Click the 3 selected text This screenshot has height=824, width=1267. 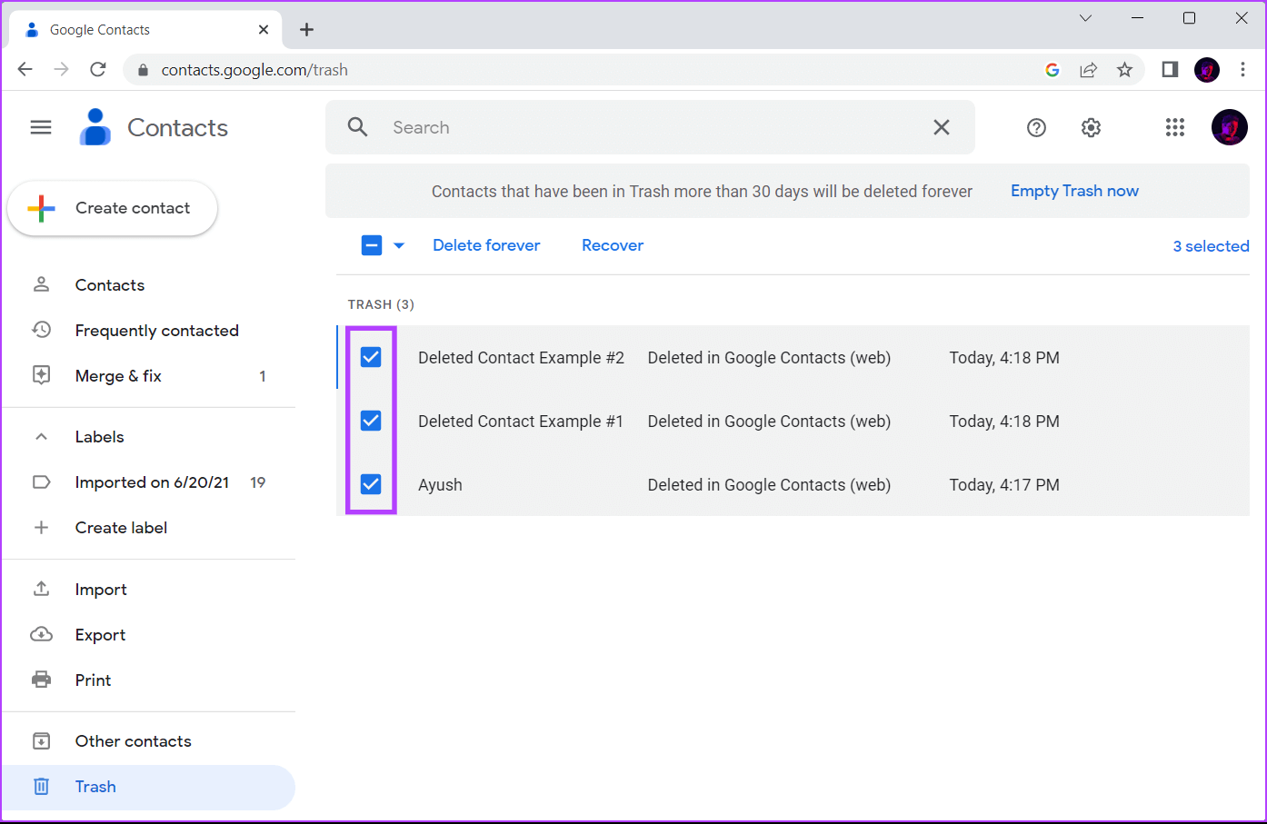(x=1211, y=246)
